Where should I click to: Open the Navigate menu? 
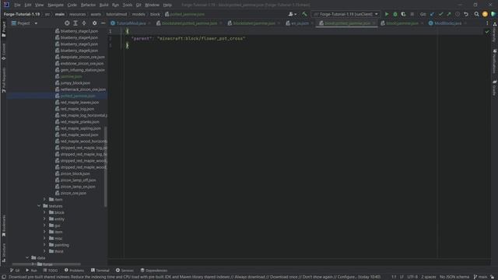pyautogui.click(x=55, y=5)
